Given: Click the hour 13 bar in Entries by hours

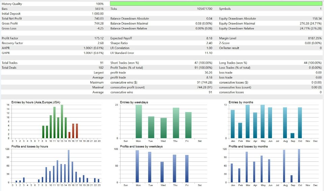Looking at the screenshot, I should pyautogui.click(x=62, y=122).
